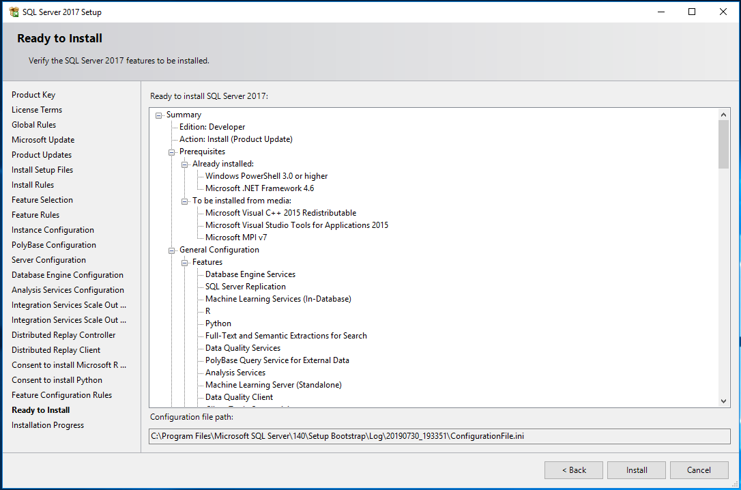Image resolution: width=741 pixels, height=490 pixels.
Task: Collapse the Already installed node
Action: click(185, 164)
